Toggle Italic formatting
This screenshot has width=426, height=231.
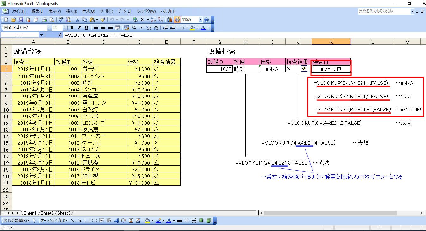(x=79, y=28)
